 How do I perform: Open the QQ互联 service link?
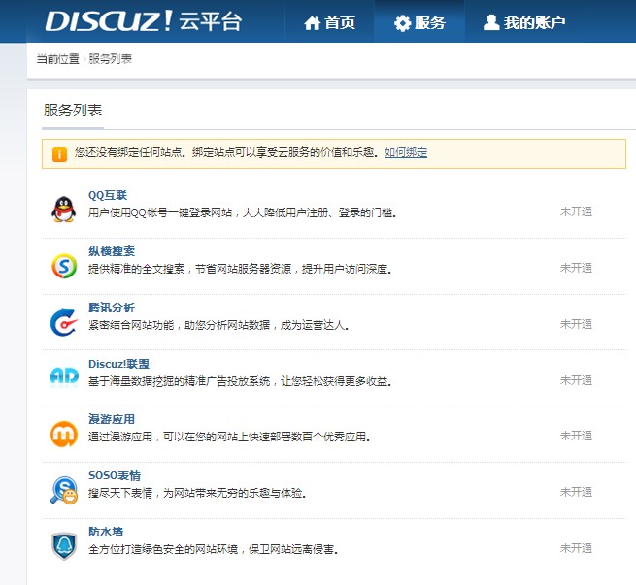click(x=108, y=195)
